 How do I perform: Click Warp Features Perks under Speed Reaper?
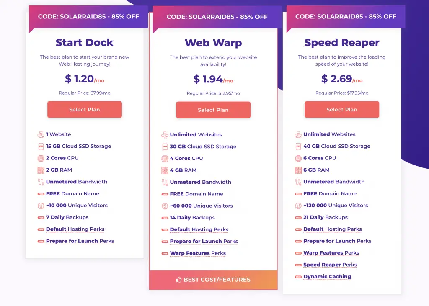[x=331, y=253]
